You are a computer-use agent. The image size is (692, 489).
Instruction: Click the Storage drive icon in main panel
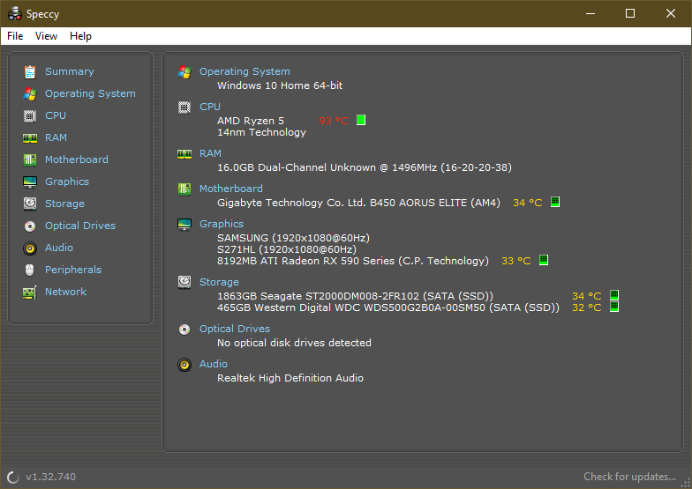pos(184,282)
